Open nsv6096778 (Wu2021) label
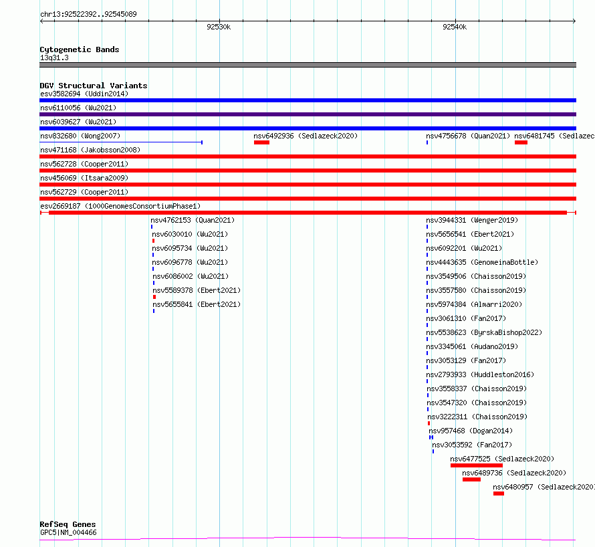This screenshot has height=547, width=595. coord(190,262)
